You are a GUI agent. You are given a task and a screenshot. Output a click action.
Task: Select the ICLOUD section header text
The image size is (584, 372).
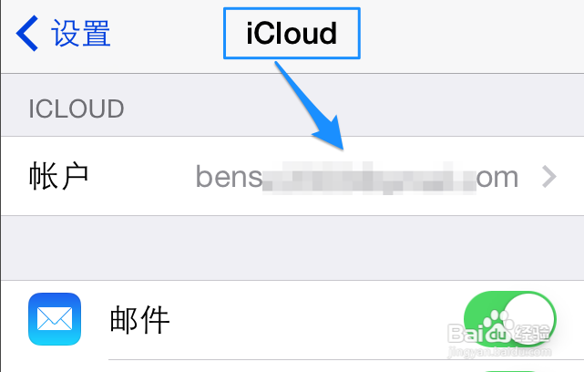tap(77, 108)
